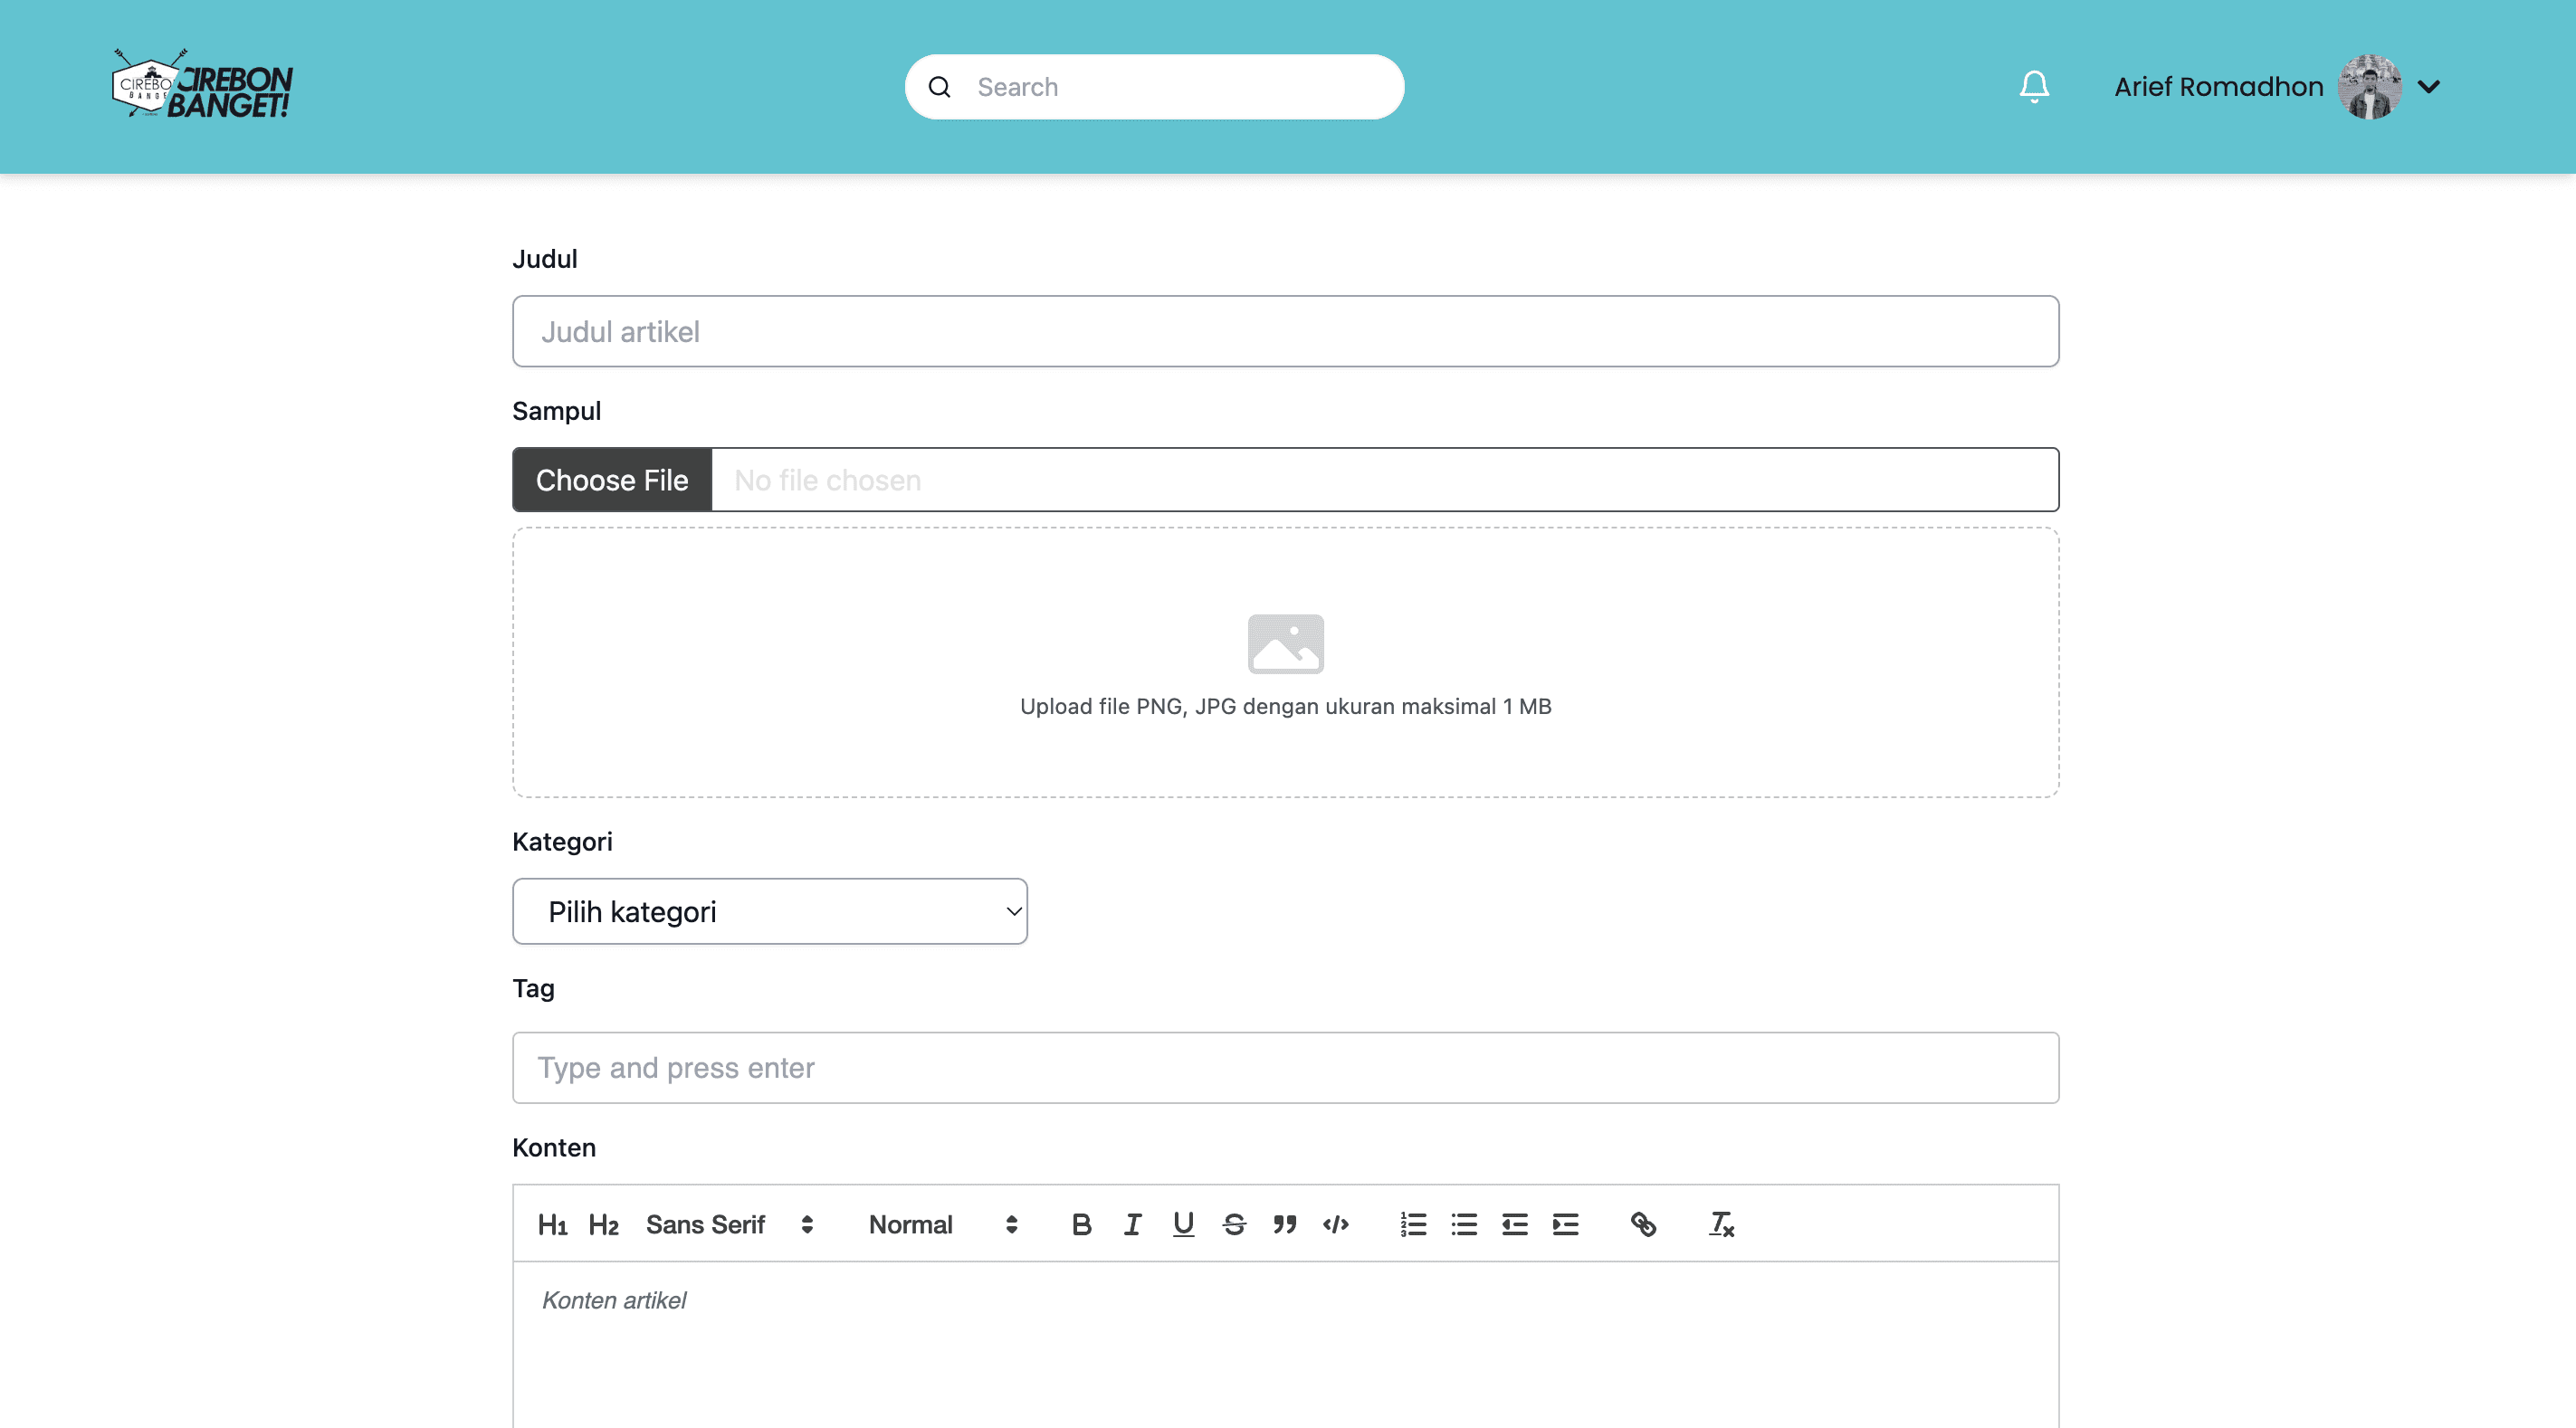Open the Normal text size picker
The height and width of the screenshot is (1428, 2576).
click(x=942, y=1224)
